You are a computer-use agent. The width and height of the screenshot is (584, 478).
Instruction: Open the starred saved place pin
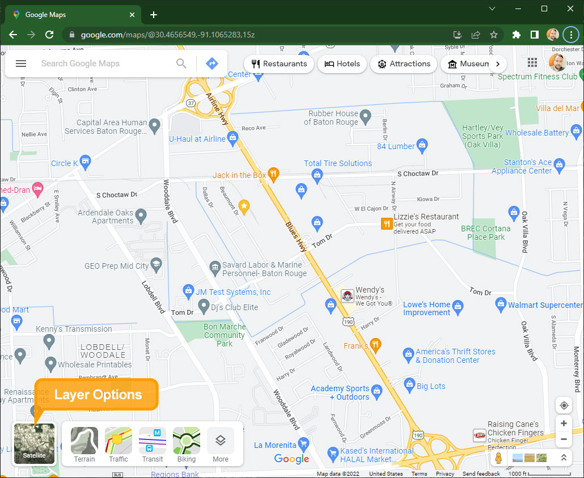pyautogui.click(x=244, y=207)
